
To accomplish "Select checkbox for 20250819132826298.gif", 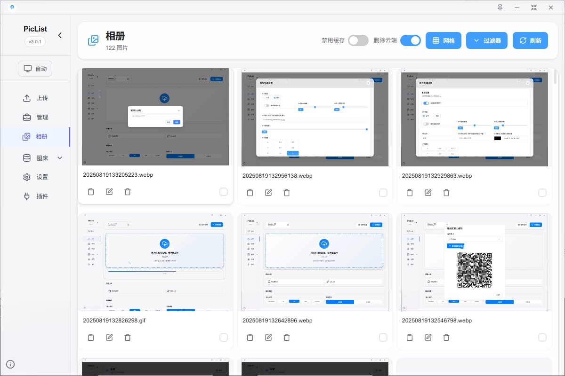I will pos(224,337).
